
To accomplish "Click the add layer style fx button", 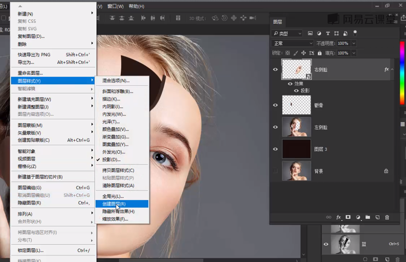I will point(338,217).
